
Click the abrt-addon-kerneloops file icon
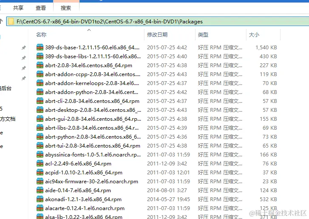pyautogui.click(x=40, y=83)
